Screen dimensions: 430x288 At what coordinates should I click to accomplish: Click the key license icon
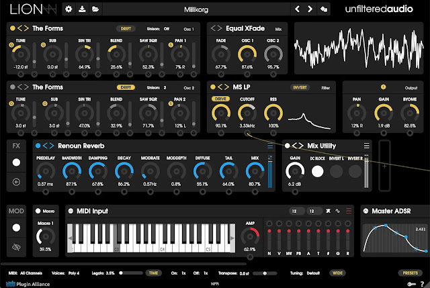point(411,284)
